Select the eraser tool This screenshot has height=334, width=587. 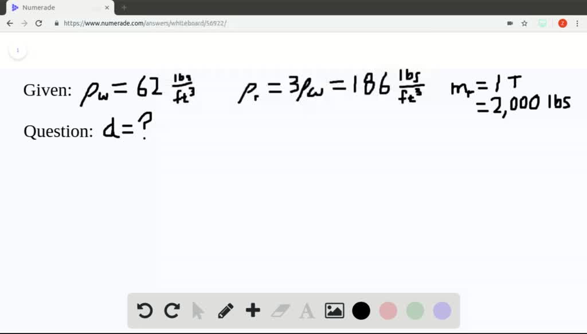tap(280, 311)
